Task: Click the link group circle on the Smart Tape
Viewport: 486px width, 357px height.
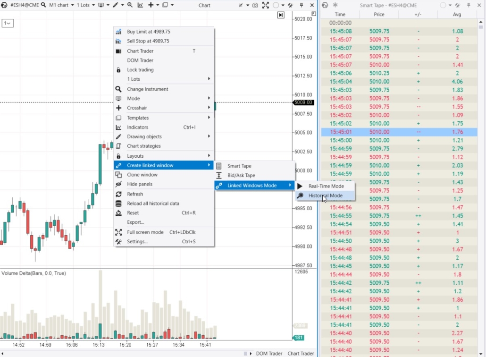Action: point(443,6)
